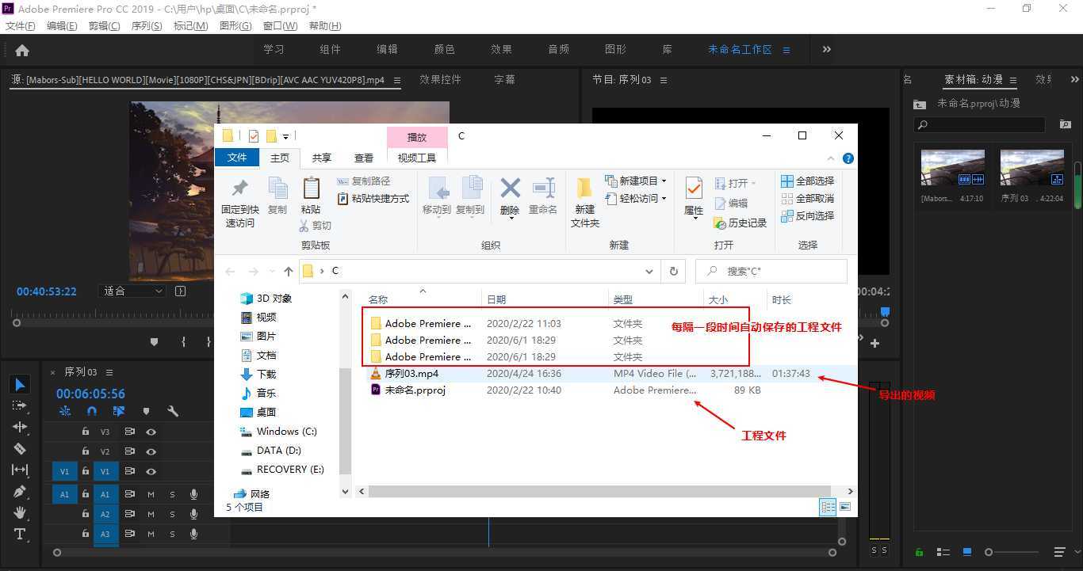
Task: Open the 新建项目 dropdown
Action: pyautogui.click(x=636, y=181)
